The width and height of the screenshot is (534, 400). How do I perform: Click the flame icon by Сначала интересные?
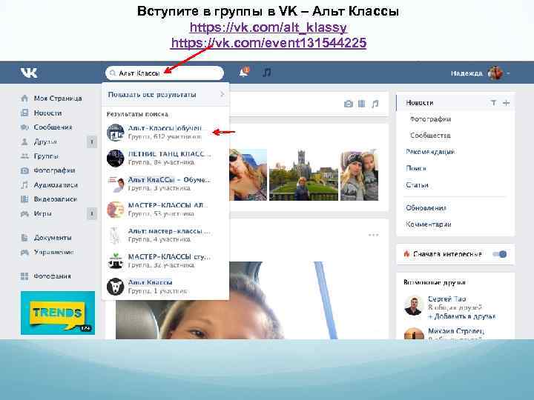pos(406,254)
